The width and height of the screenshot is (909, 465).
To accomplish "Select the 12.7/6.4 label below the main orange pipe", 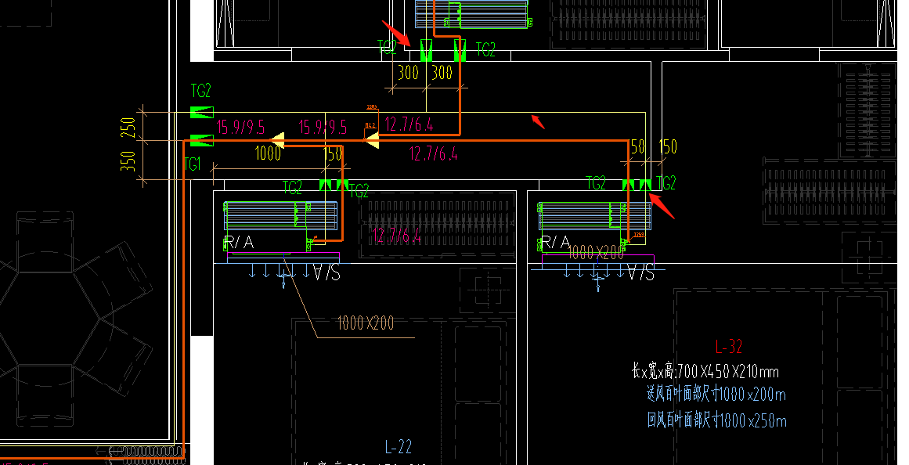I will tap(433, 153).
